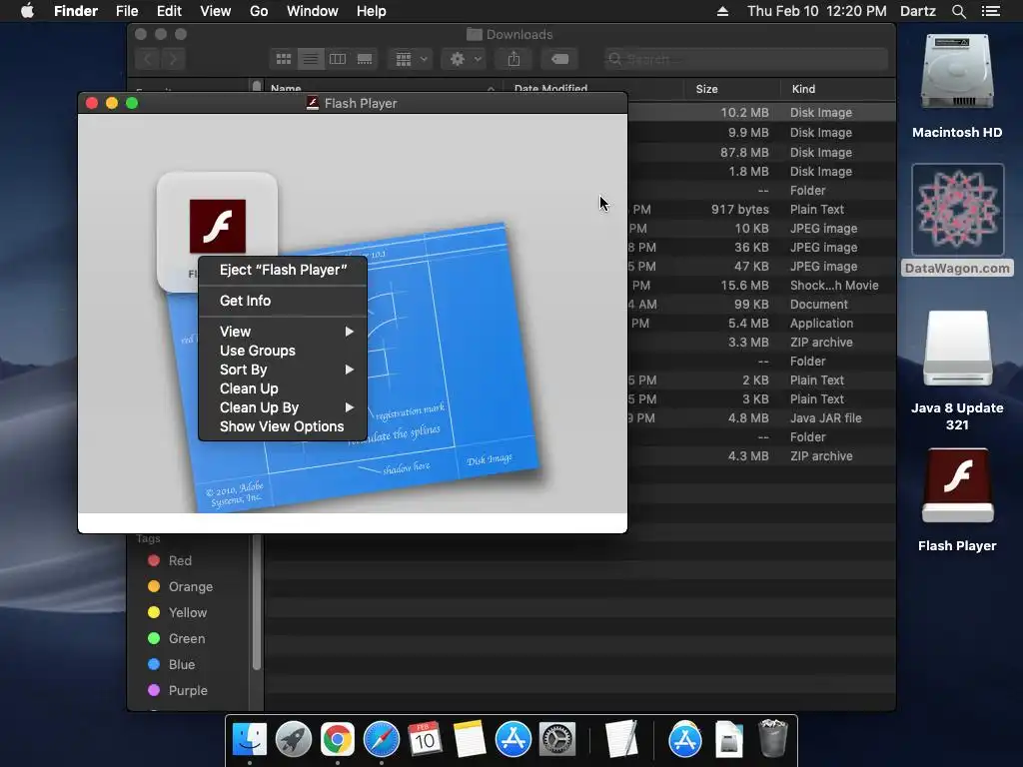The width and height of the screenshot is (1023, 767).
Task: Go forward in Downloads window
Action: click(x=173, y=59)
